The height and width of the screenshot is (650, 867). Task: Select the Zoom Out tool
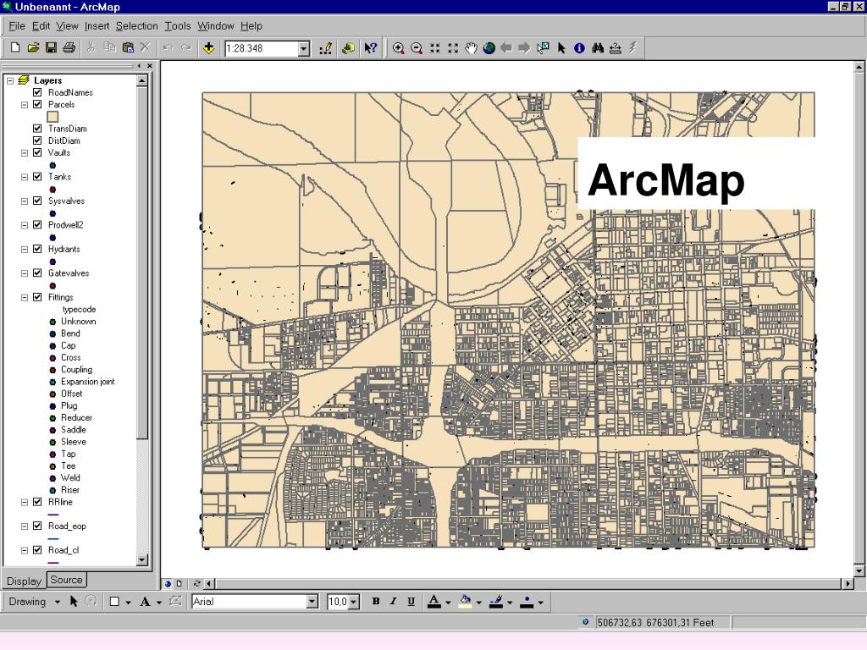tap(417, 48)
